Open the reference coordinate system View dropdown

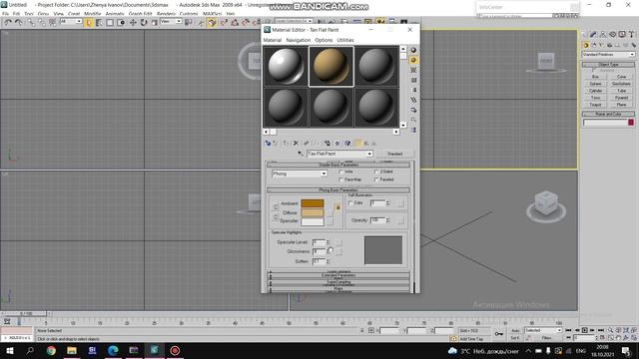point(171,21)
